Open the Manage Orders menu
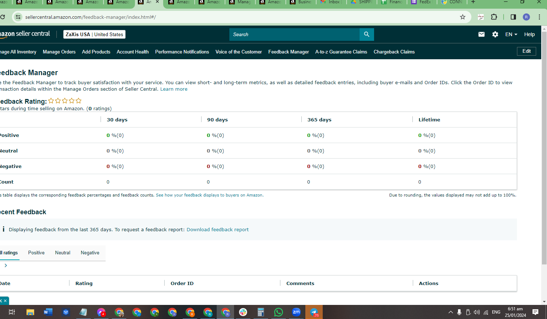 click(59, 52)
